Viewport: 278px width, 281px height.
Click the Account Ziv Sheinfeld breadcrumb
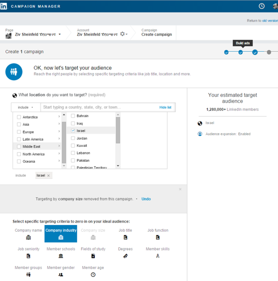[x=97, y=34]
